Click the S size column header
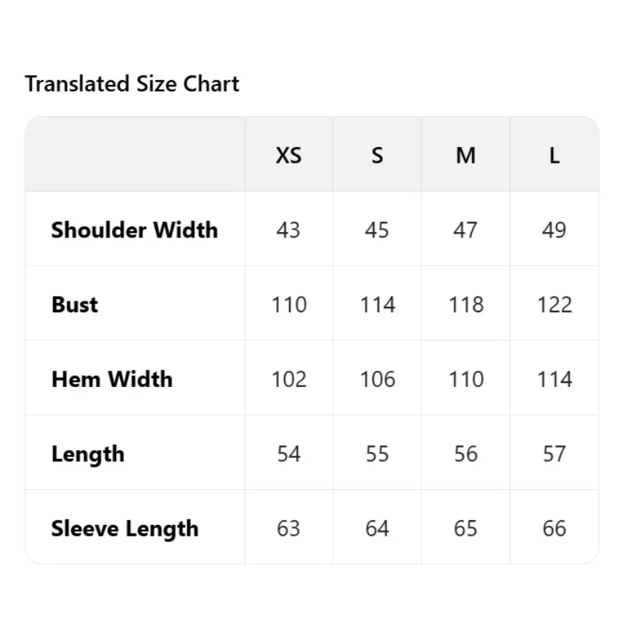Screen dimensions: 623x623 coord(377,155)
